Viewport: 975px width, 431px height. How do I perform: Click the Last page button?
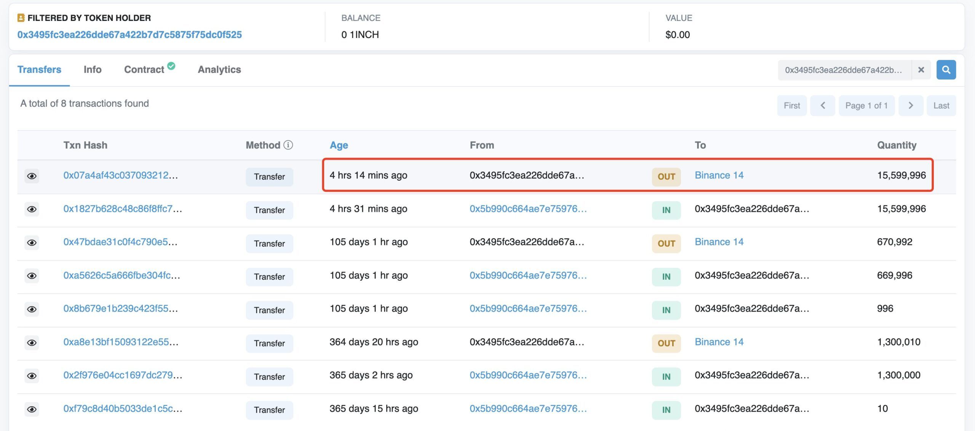[x=941, y=105]
